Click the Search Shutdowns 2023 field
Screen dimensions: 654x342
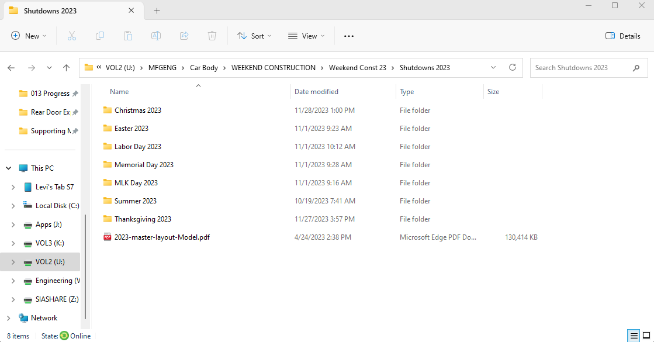[x=582, y=68]
